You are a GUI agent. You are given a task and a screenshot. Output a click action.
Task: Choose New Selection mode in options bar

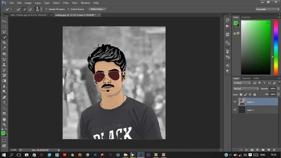click(x=18, y=9)
